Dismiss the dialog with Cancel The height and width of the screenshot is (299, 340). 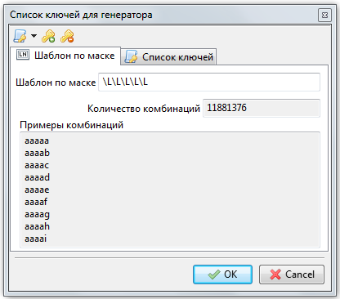pos(292,274)
